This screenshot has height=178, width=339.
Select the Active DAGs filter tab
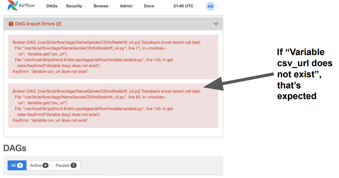pyautogui.click(x=39, y=165)
